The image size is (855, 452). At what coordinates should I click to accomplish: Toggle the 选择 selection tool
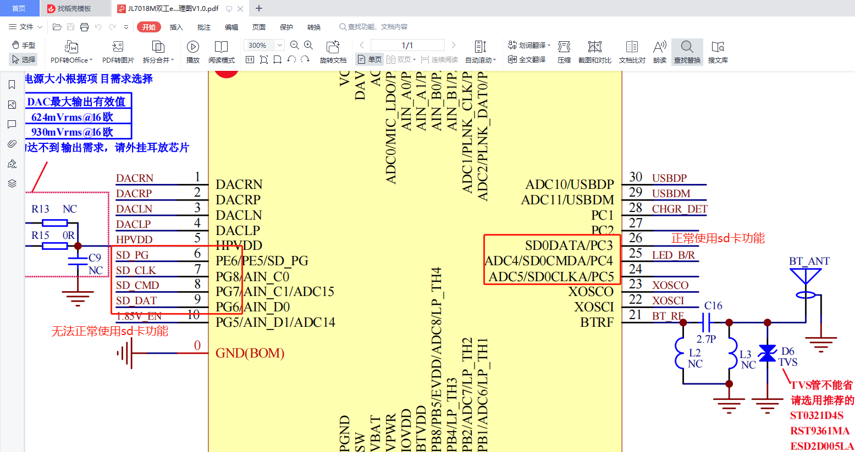tap(24, 59)
